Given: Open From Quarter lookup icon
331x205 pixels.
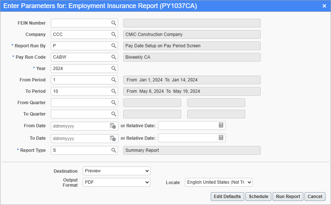Looking at the screenshot, I should pos(114,103).
